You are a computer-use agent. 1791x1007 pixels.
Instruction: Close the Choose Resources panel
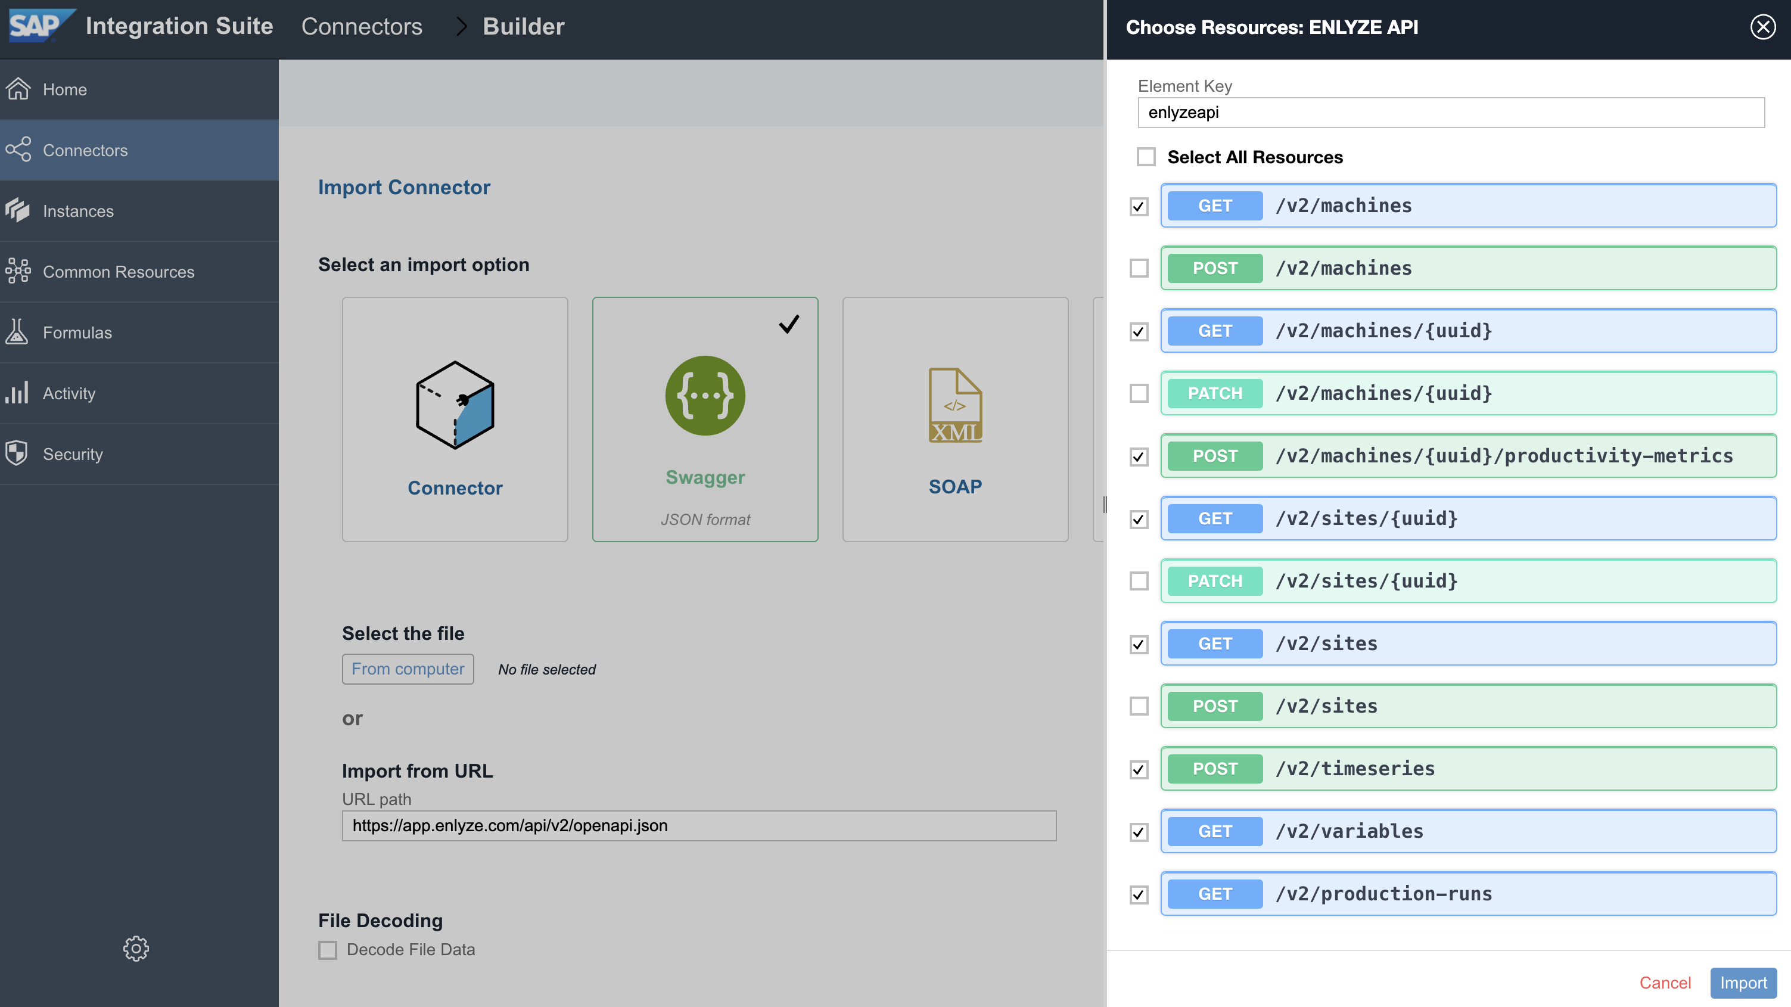(1762, 27)
